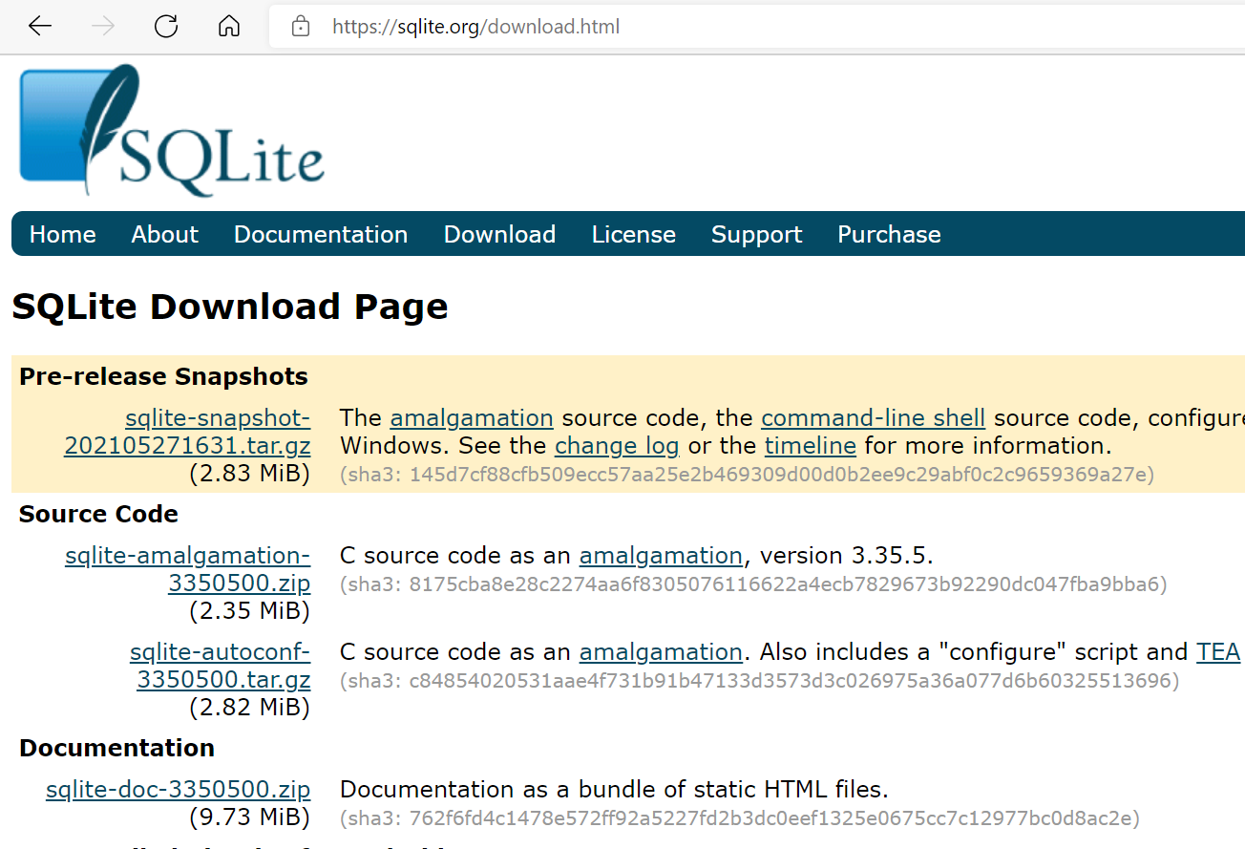This screenshot has height=849, width=1245.
Task: Open the change log link
Action: tap(617, 446)
